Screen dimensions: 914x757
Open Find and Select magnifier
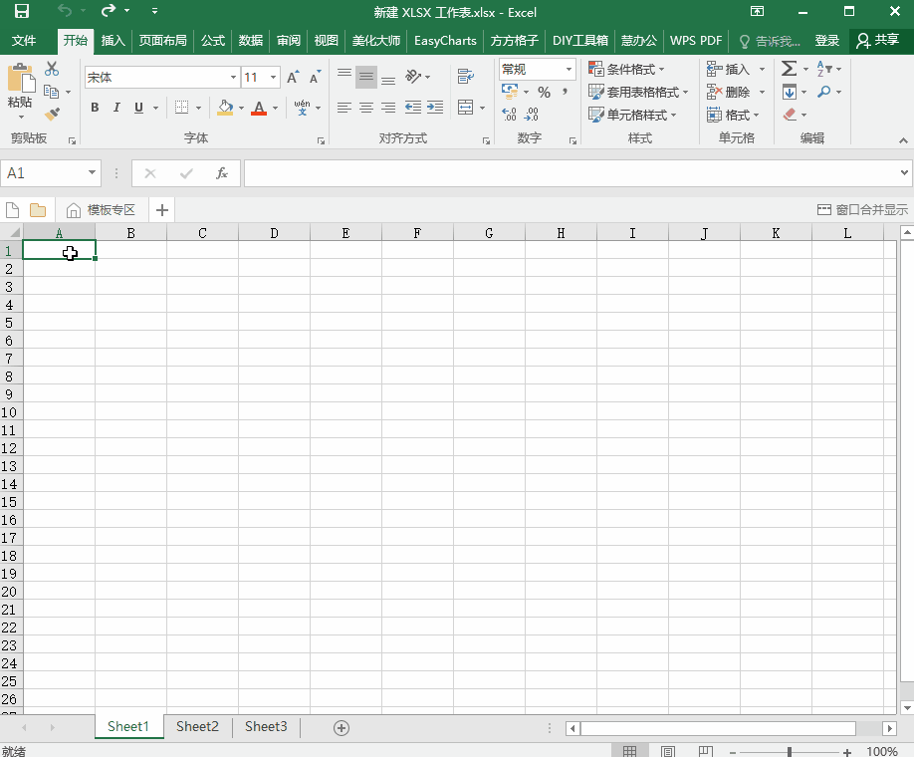[x=824, y=93]
